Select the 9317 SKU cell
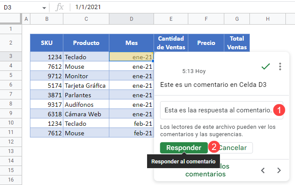 tap(47, 104)
